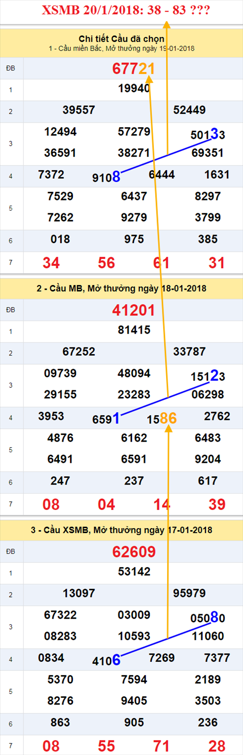
Task: Click third prize number 36591
Action: (60, 152)
